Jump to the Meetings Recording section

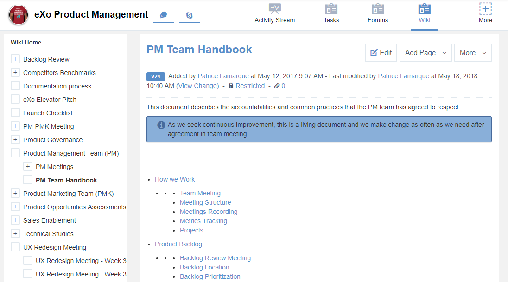pos(209,212)
